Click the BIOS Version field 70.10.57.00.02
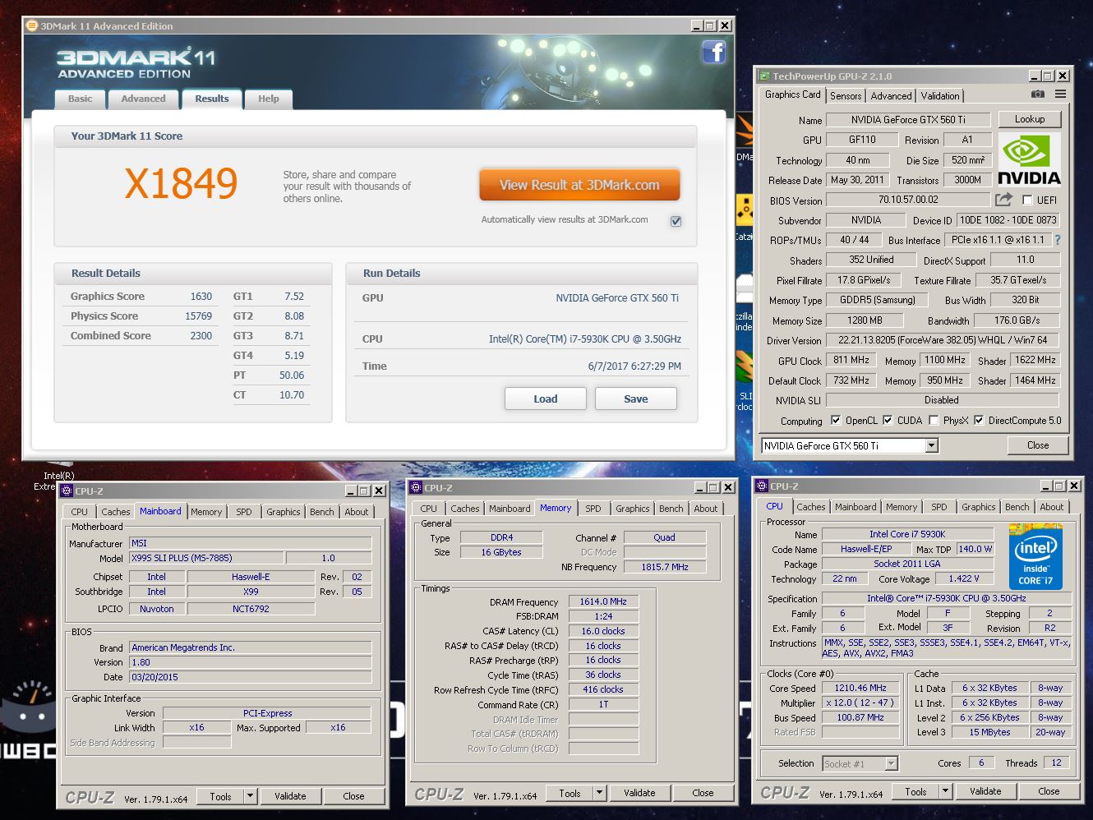This screenshot has width=1093, height=820. point(908,200)
